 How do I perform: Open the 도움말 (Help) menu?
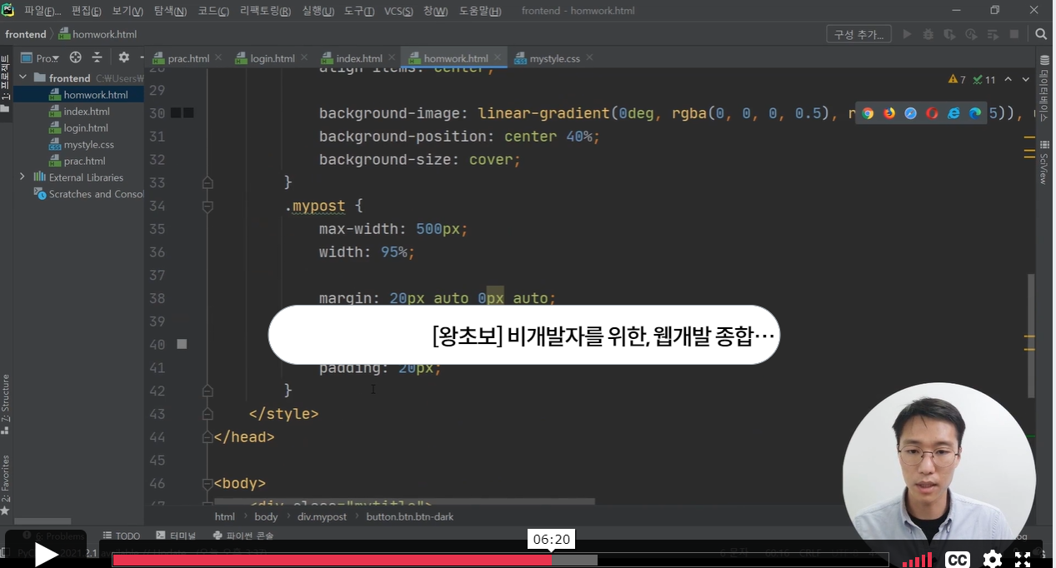click(479, 11)
